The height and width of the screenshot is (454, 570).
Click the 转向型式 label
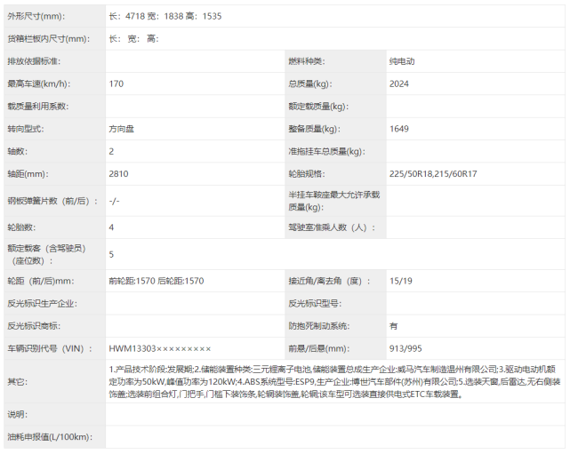[26, 129]
